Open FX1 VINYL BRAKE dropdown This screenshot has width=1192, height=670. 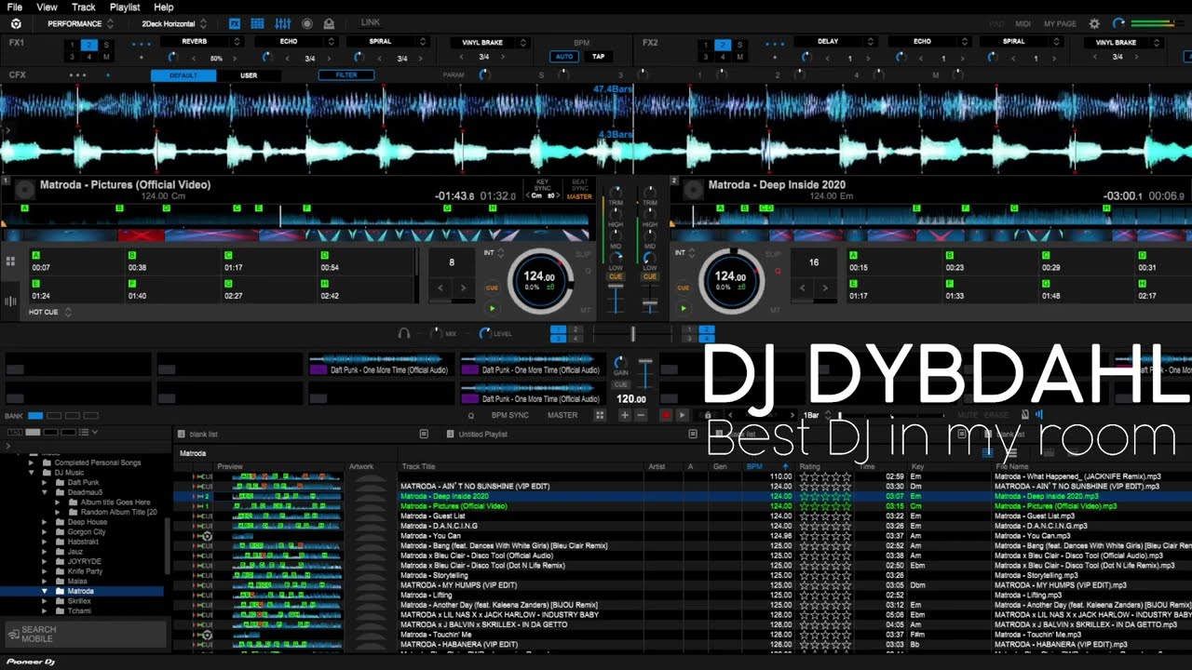490,42
